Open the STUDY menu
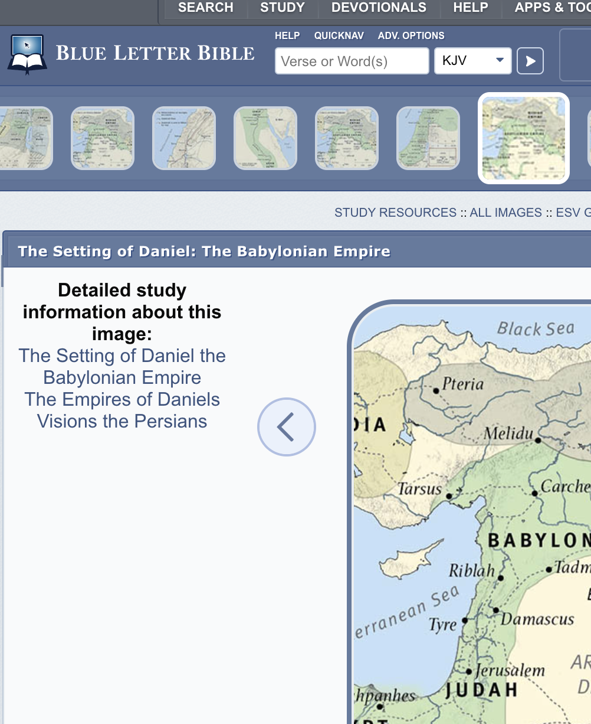591x724 pixels. pos(283,8)
